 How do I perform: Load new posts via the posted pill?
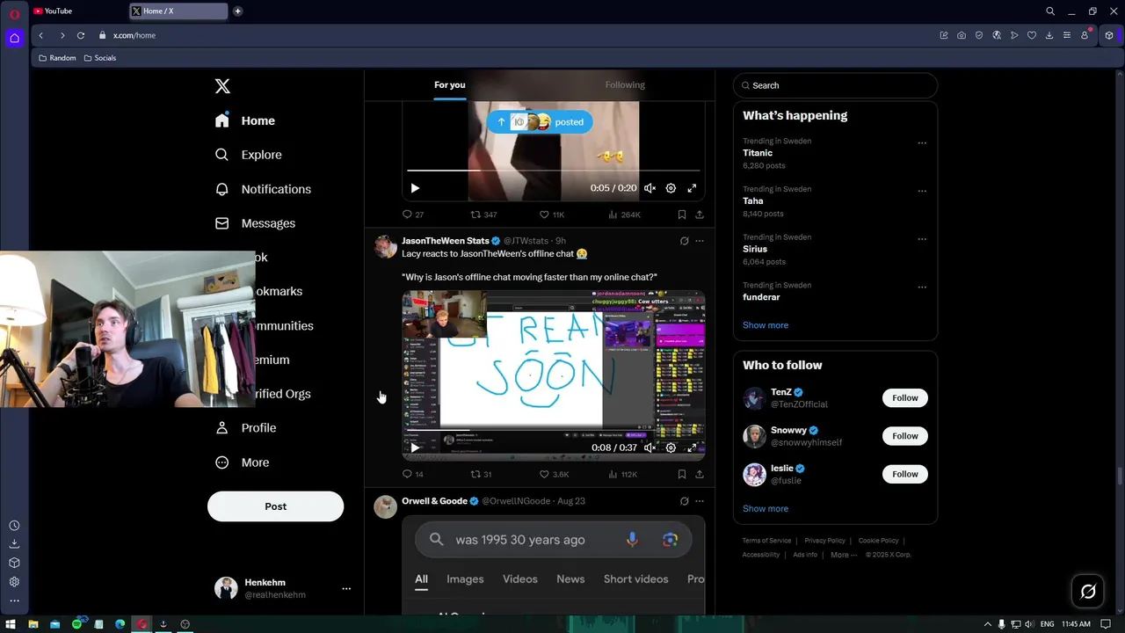540,122
